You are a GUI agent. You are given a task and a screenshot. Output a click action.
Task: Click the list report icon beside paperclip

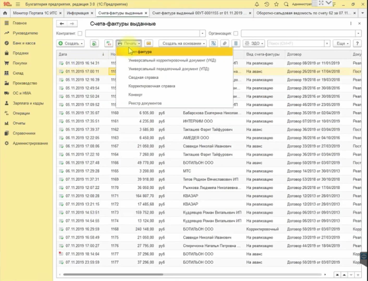236,43
